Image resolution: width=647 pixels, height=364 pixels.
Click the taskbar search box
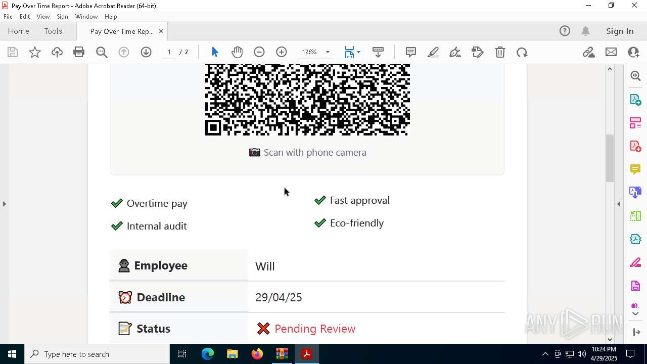point(97,354)
